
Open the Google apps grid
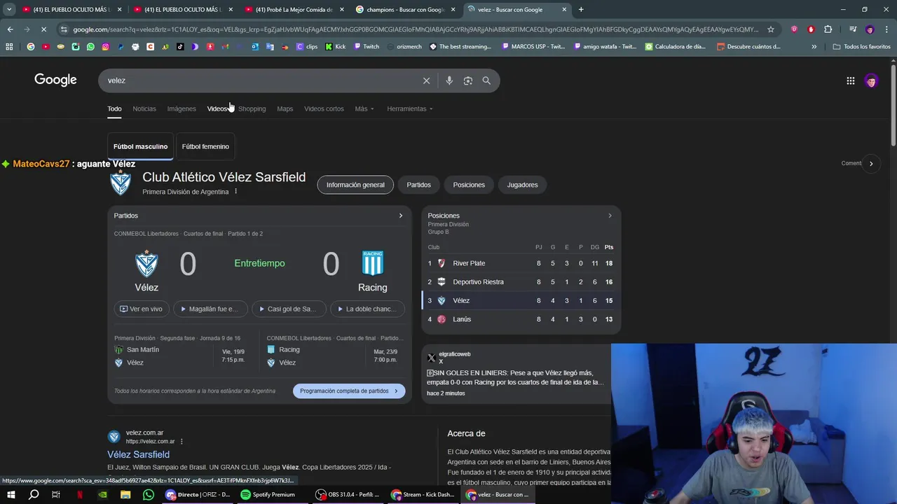coord(851,80)
